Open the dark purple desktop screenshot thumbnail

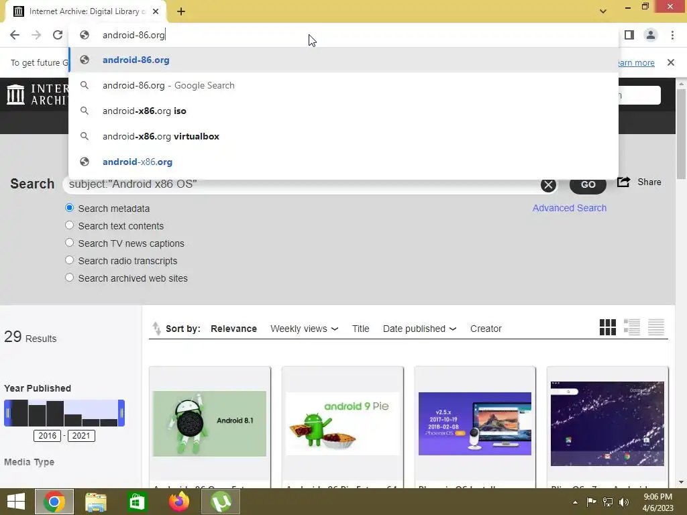point(607,424)
